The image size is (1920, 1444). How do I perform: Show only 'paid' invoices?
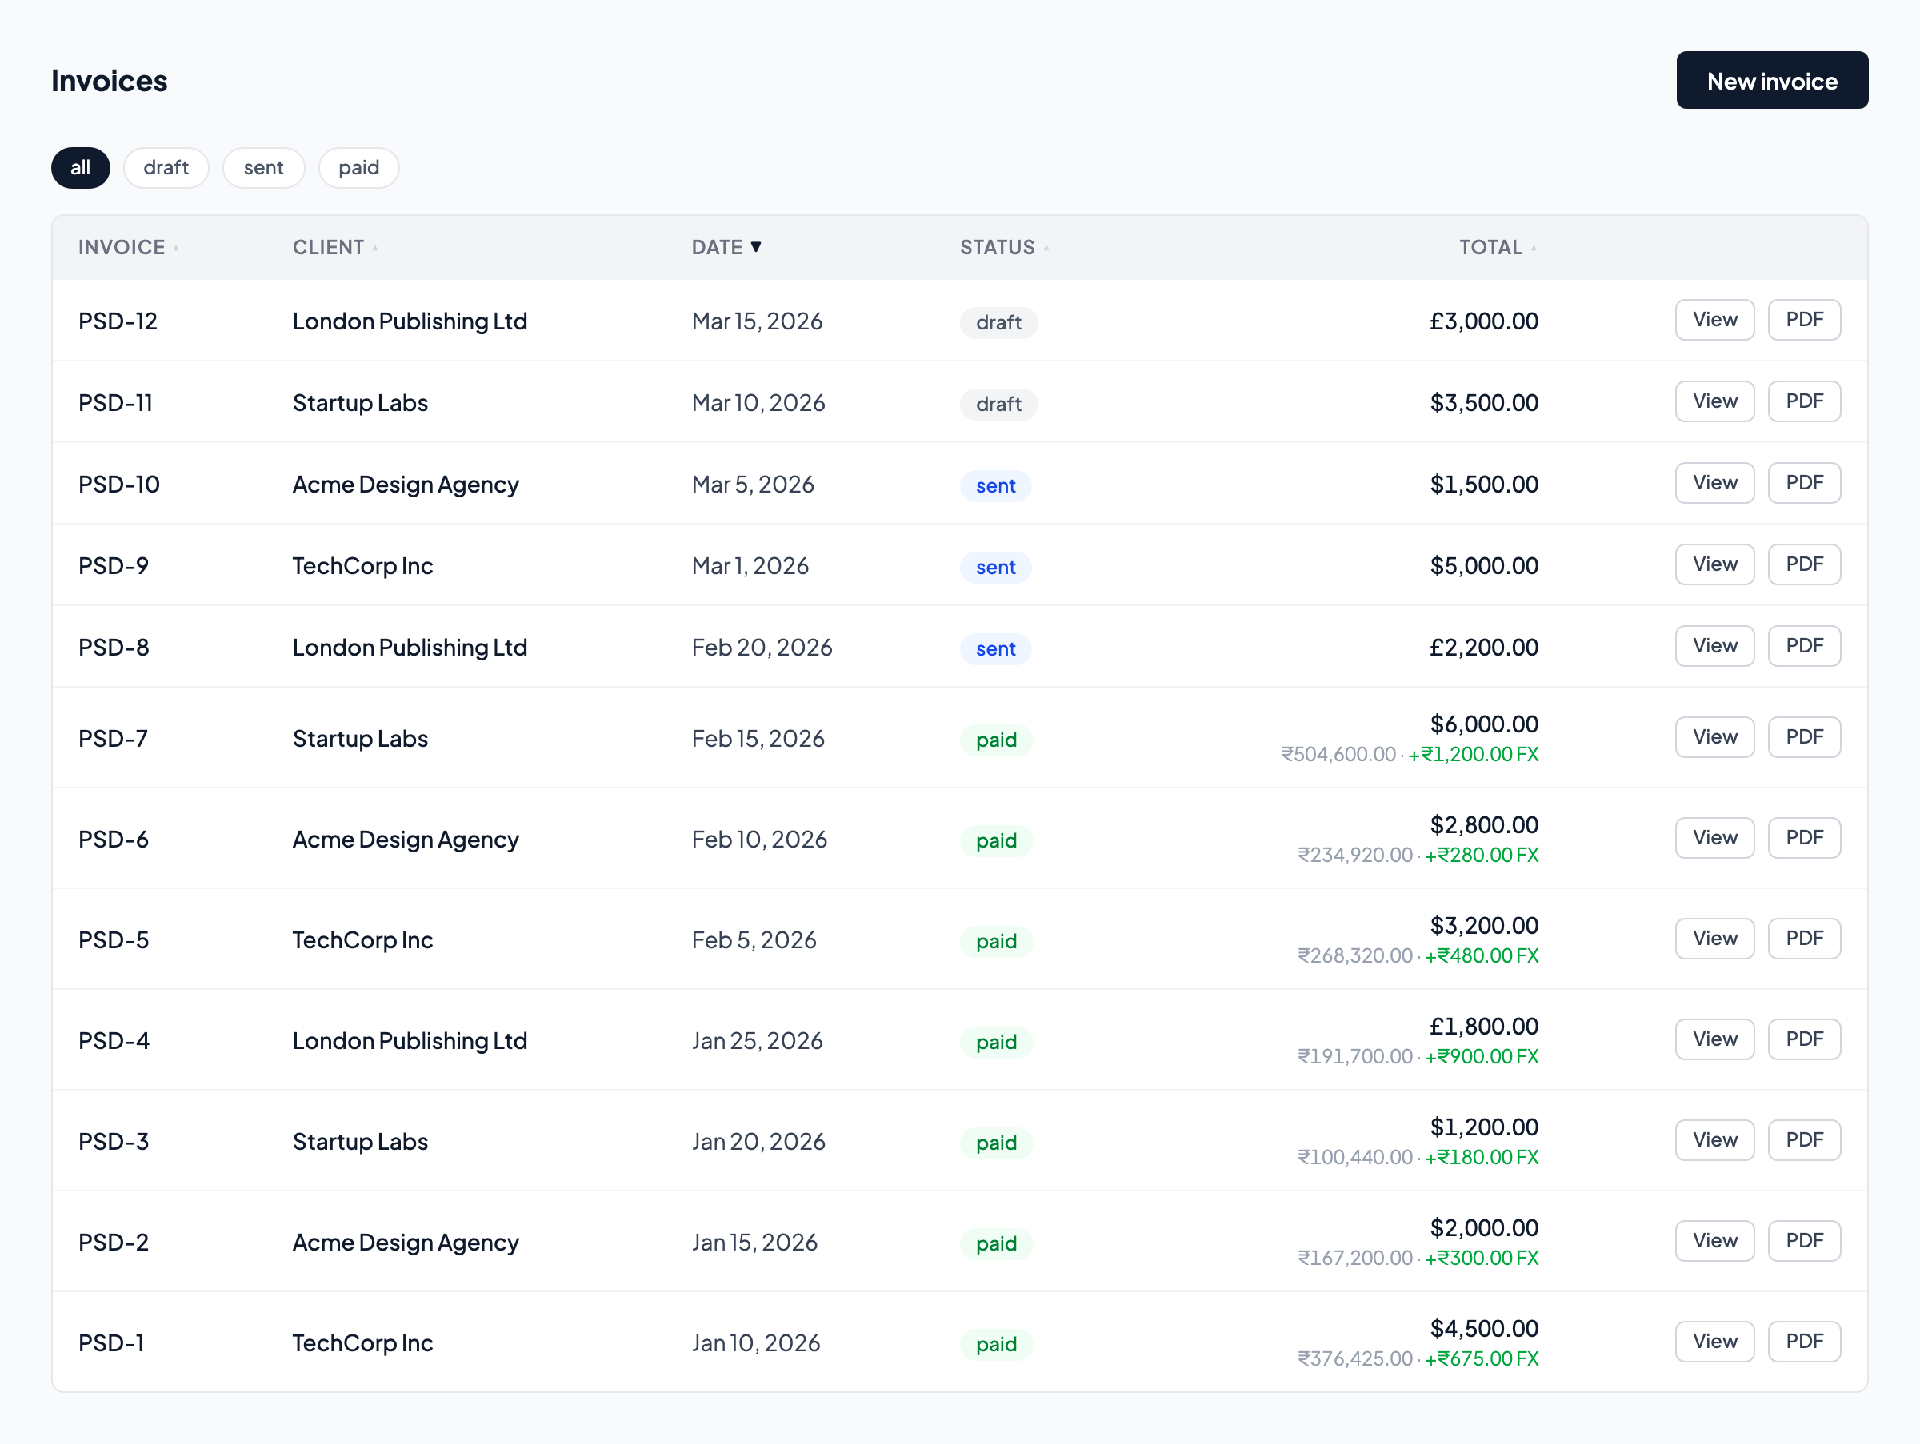point(358,167)
